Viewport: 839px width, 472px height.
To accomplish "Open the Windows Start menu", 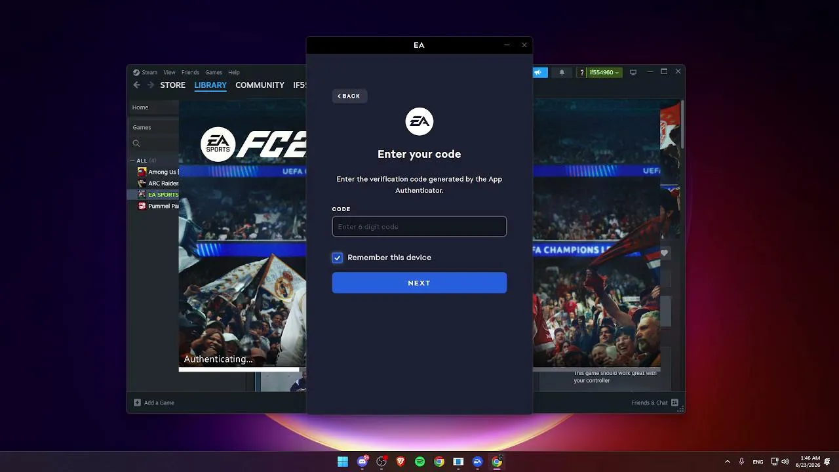I will pyautogui.click(x=343, y=462).
